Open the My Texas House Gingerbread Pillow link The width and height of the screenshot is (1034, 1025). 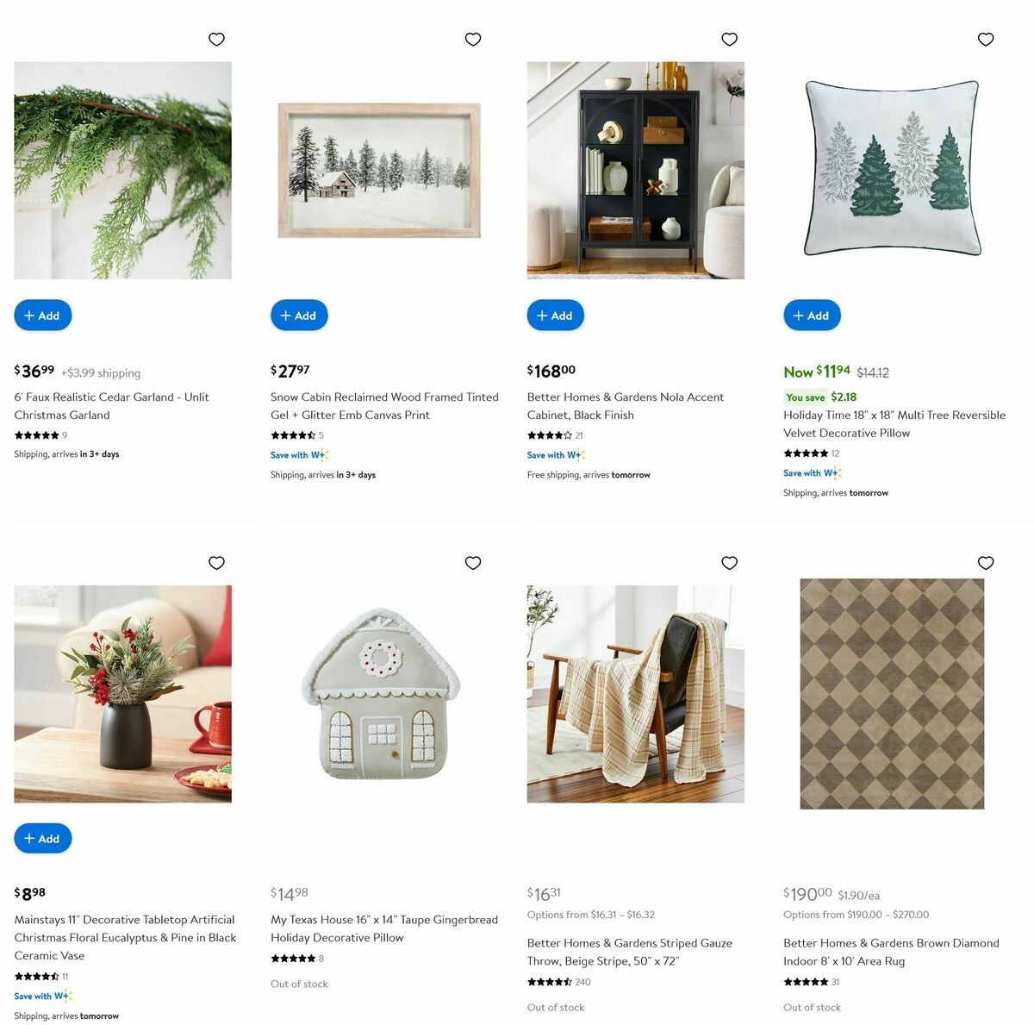[x=384, y=928]
